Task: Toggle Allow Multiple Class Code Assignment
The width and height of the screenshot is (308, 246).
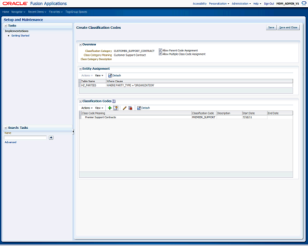Action: point(160,54)
